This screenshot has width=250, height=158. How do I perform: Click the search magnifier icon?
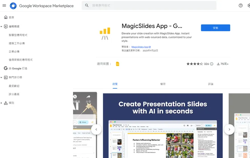[x=86, y=5]
